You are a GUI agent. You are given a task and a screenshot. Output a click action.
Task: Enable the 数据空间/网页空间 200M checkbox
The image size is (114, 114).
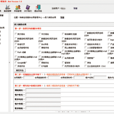tap(16, 39)
